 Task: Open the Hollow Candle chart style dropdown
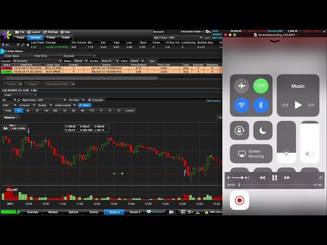point(65,105)
